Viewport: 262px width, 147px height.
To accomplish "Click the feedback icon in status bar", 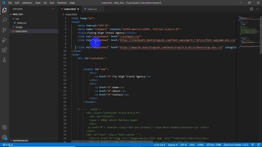I will (x=253, y=145).
